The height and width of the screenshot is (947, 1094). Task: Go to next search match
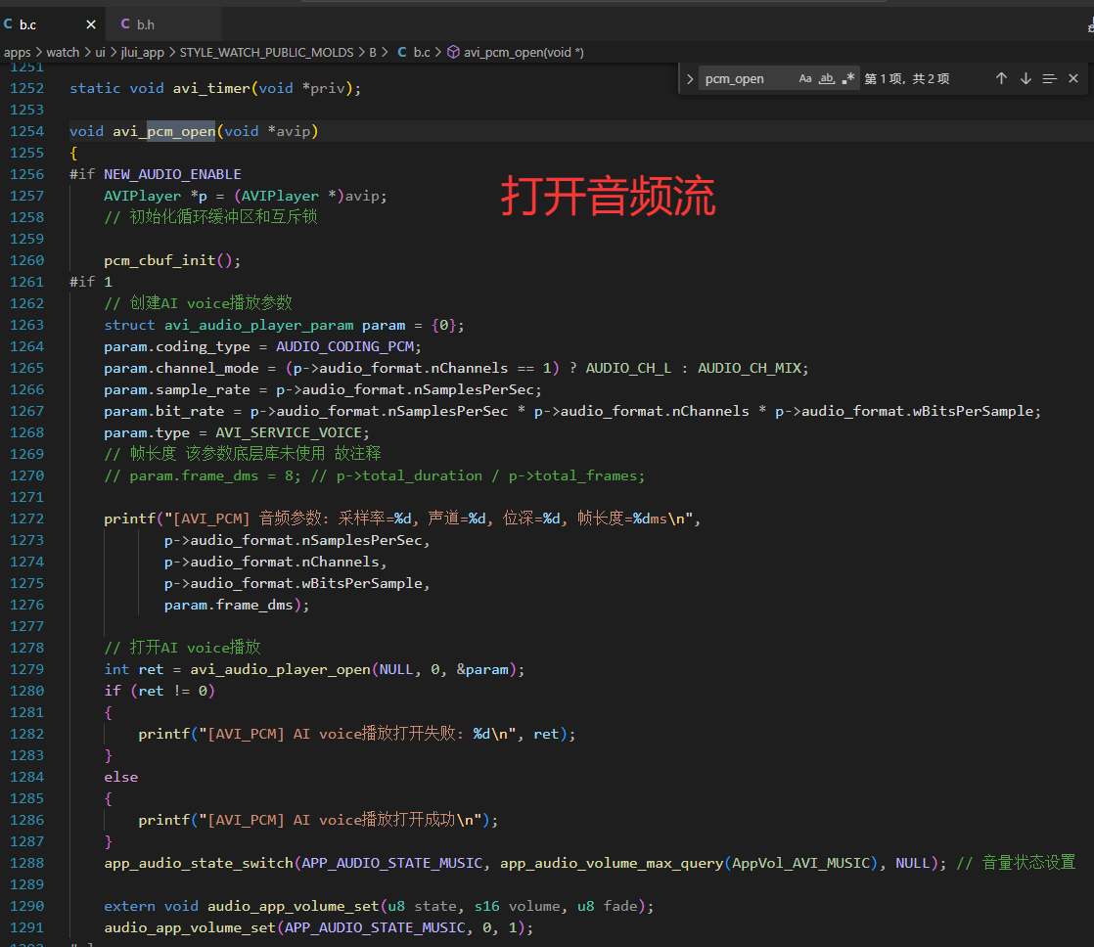pos(1026,79)
